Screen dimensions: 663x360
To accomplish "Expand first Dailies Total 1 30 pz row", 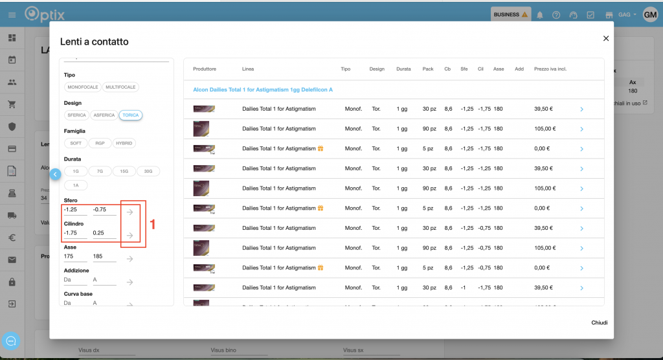I will 581,109.
